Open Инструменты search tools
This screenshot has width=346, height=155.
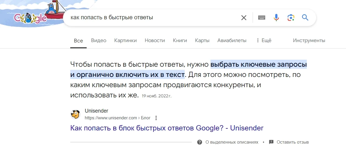[309, 41]
